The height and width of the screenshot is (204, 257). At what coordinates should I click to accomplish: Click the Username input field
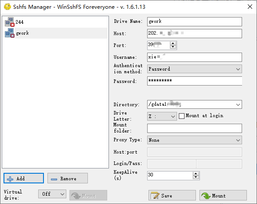194,57
